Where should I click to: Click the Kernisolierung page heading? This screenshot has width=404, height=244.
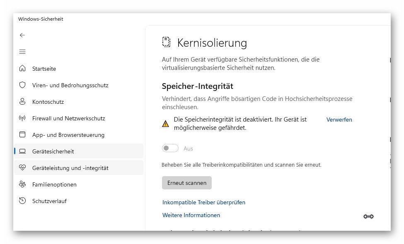[x=212, y=43]
